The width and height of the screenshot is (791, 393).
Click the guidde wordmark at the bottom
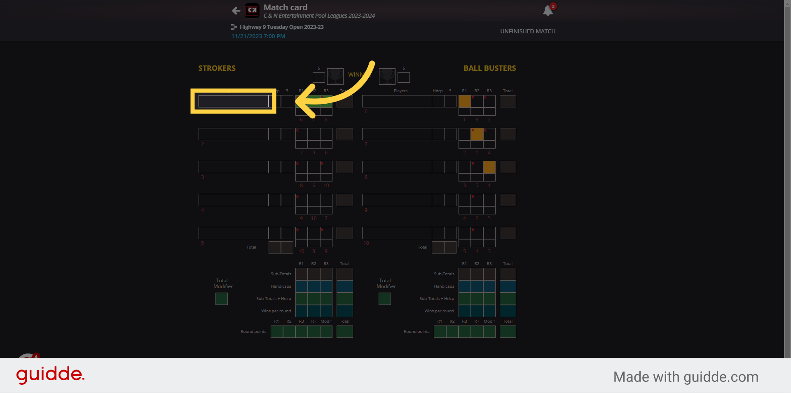click(x=50, y=375)
